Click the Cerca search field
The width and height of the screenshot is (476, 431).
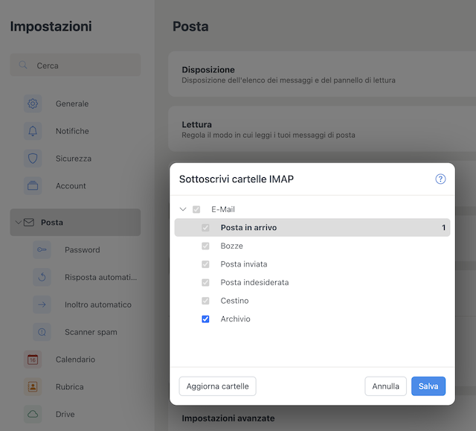(75, 65)
